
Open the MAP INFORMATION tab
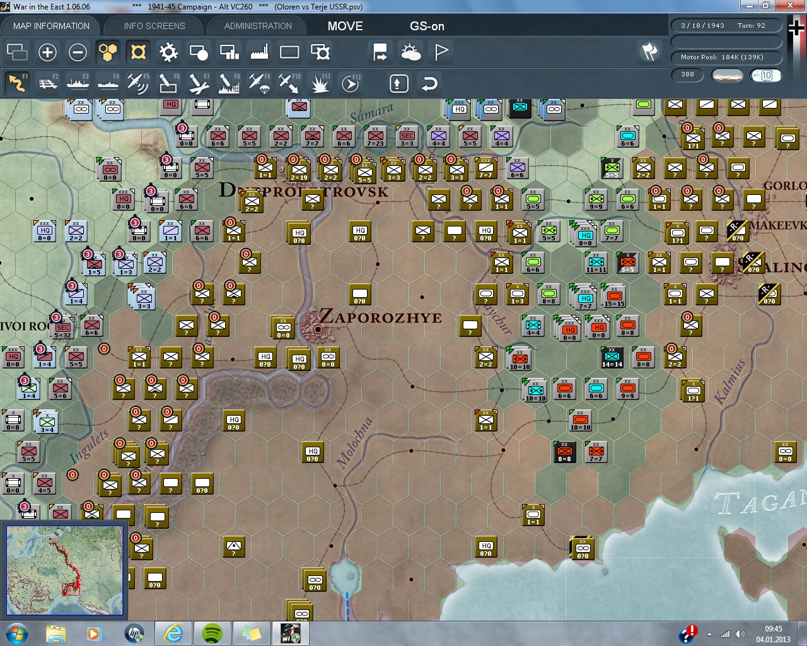tap(51, 26)
